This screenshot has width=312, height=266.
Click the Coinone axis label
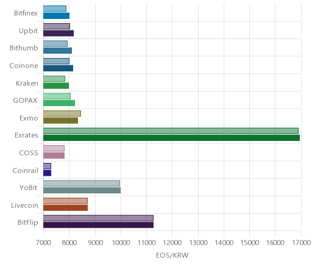point(24,66)
